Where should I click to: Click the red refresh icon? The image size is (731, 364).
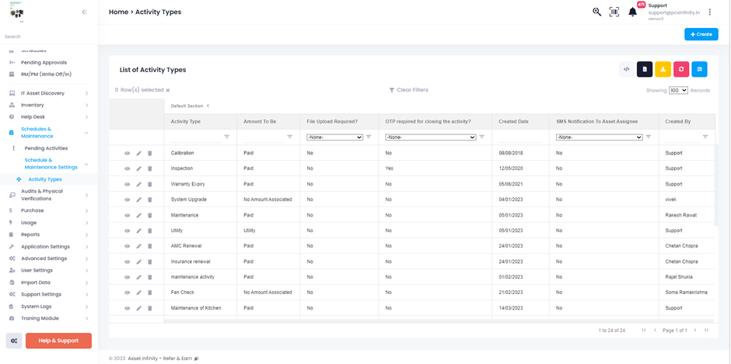click(x=681, y=69)
